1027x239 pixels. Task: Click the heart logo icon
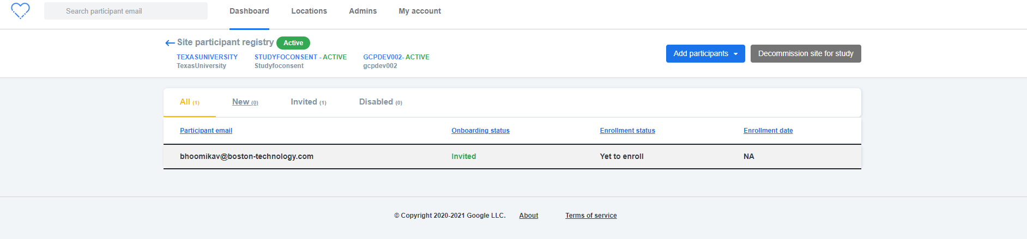[21, 11]
